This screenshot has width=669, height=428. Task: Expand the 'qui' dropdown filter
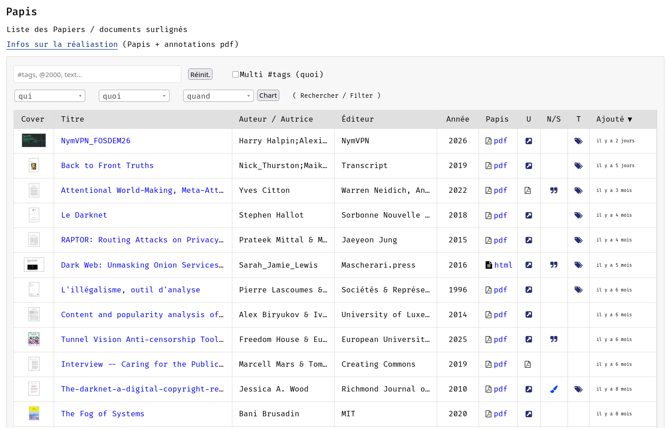point(50,96)
